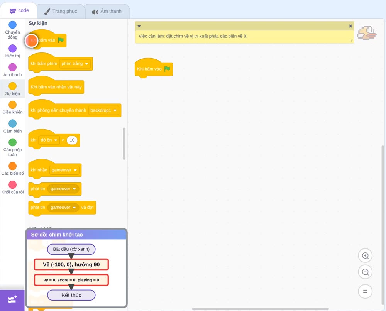Click the workspace horizontal scrollbar
Screen dimensions: 386x311
pos(260,309)
